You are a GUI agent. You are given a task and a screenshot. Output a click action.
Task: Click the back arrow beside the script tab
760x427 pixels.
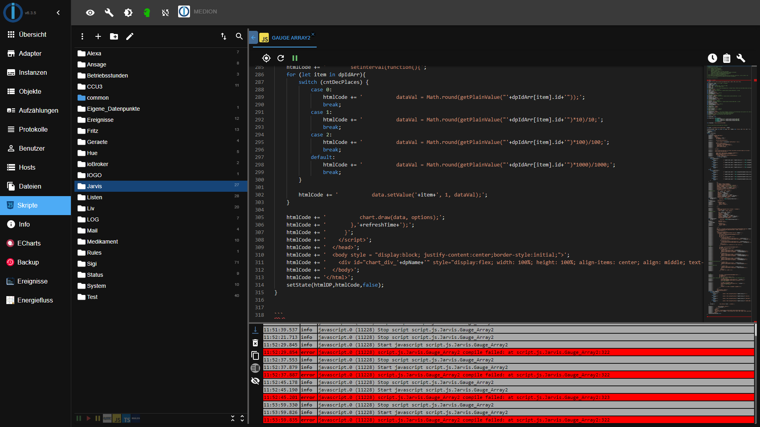pyautogui.click(x=253, y=38)
